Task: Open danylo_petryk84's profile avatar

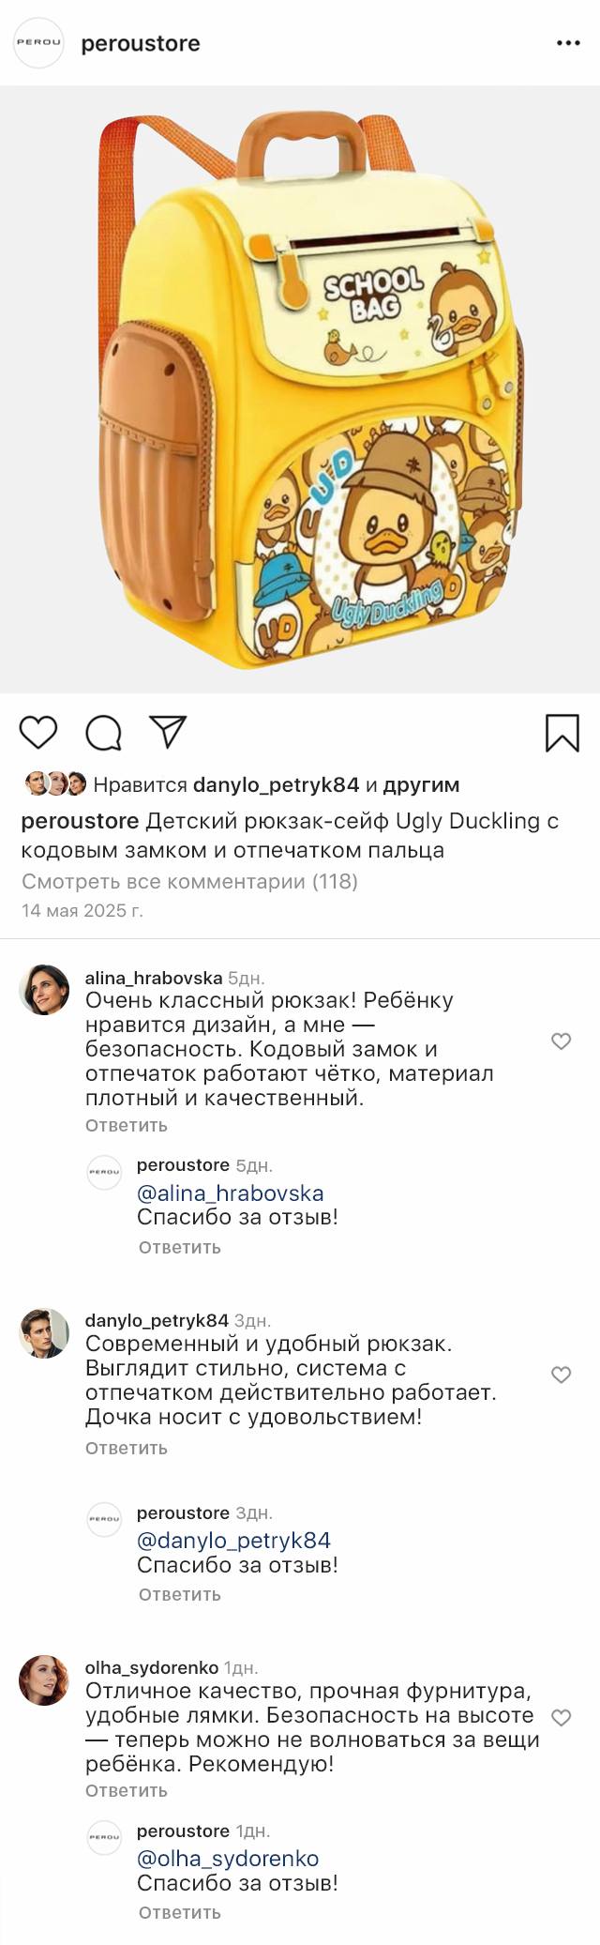Action: pos(44,1332)
